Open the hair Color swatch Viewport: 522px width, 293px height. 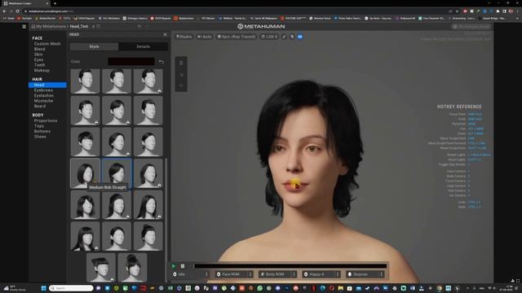pyautogui.click(x=131, y=62)
